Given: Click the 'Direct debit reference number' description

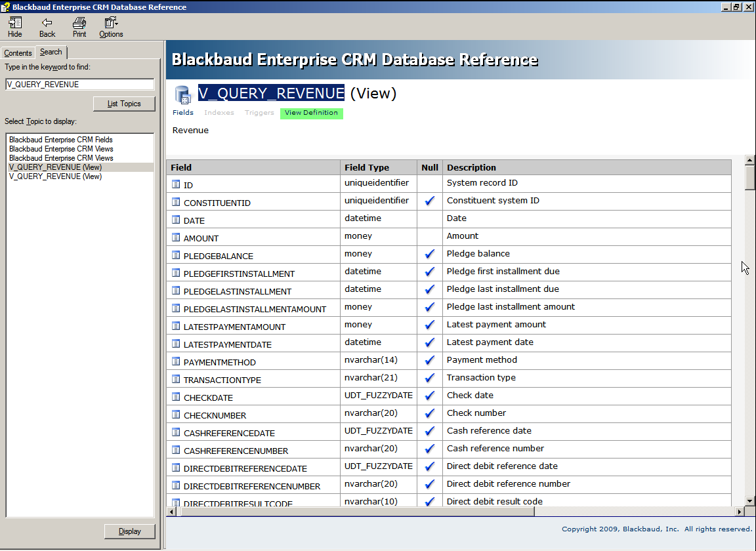Looking at the screenshot, I should tap(508, 483).
